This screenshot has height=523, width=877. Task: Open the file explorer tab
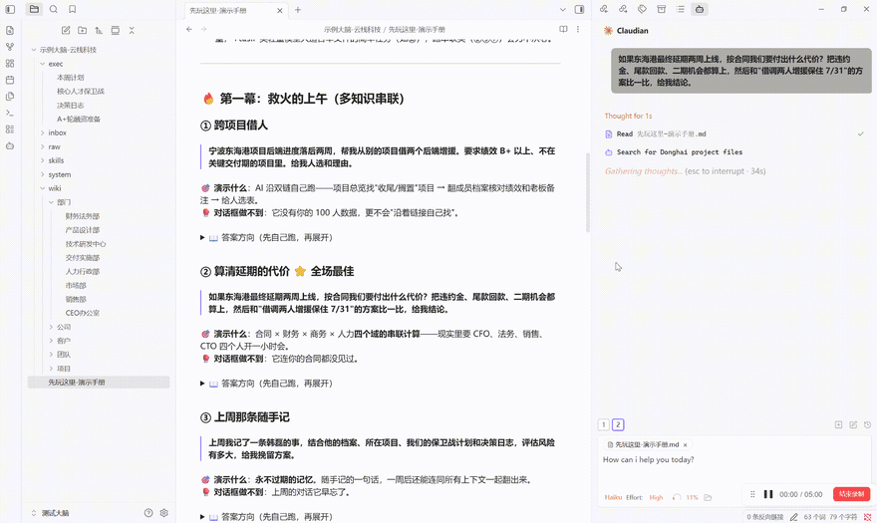[34, 10]
